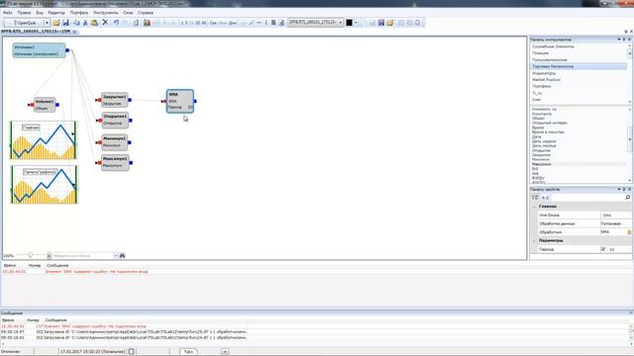Select Константа list item

542,114
